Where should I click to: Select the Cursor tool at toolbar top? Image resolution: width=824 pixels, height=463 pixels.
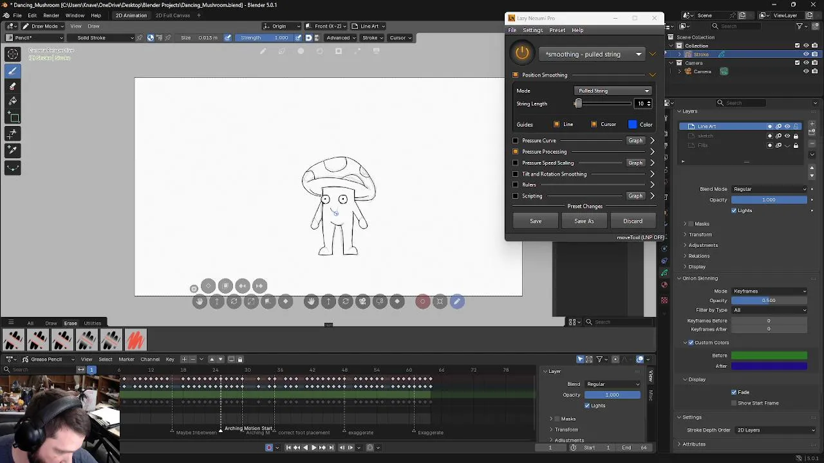click(12, 54)
